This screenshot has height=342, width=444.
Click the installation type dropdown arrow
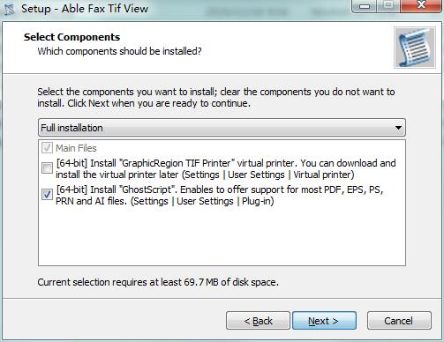click(398, 128)
